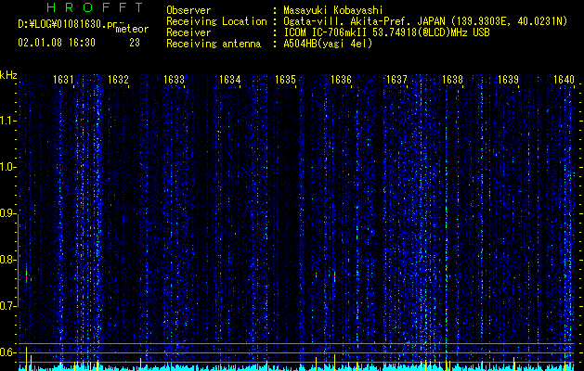Select the Ogata-vill. Akita-Pref. JAPAN location text
Screen dimensions: 584x371
[x=425, y=21]
